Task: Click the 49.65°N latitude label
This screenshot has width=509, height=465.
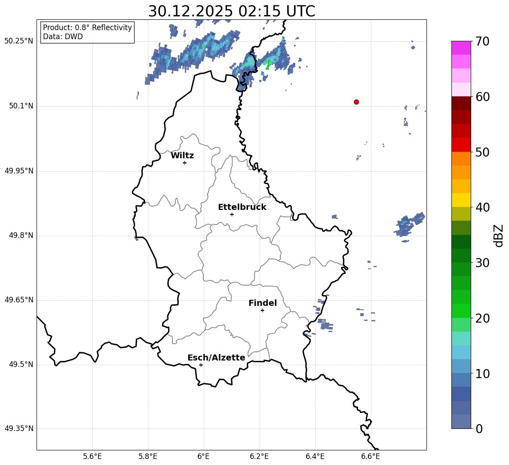Action: point(19,300)
